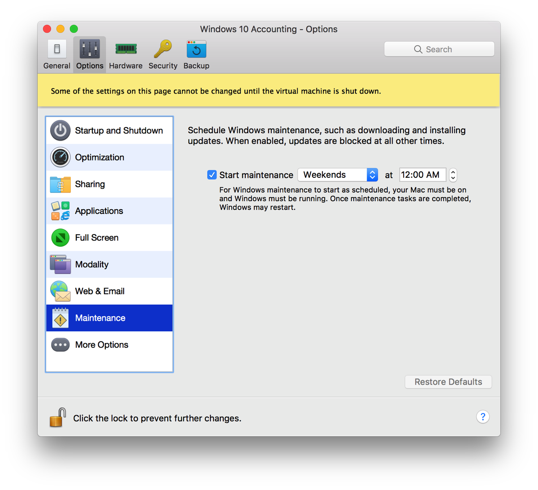The height and width of the screenshot is (490, 538).
Task: Uncheck the Start maintenance checkbox
Action: click(x=212, y=175)
